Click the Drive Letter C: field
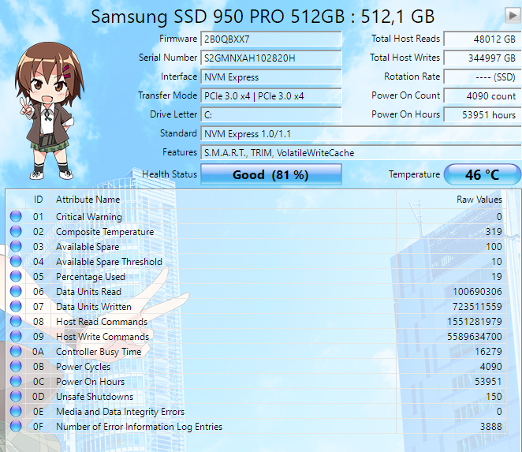This screenshot has width=522, height=452. (271, 115)
